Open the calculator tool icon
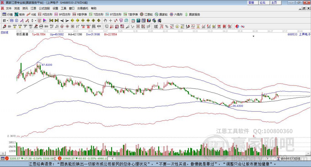 click(138, 21)
